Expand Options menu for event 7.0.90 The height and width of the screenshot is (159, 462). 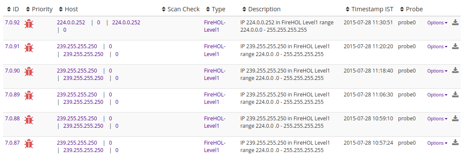click(x=437, y=71)
